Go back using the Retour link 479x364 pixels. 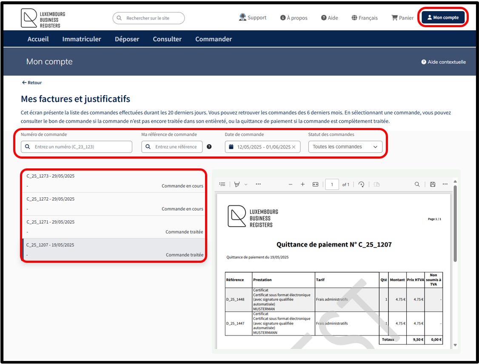point(32,82)
